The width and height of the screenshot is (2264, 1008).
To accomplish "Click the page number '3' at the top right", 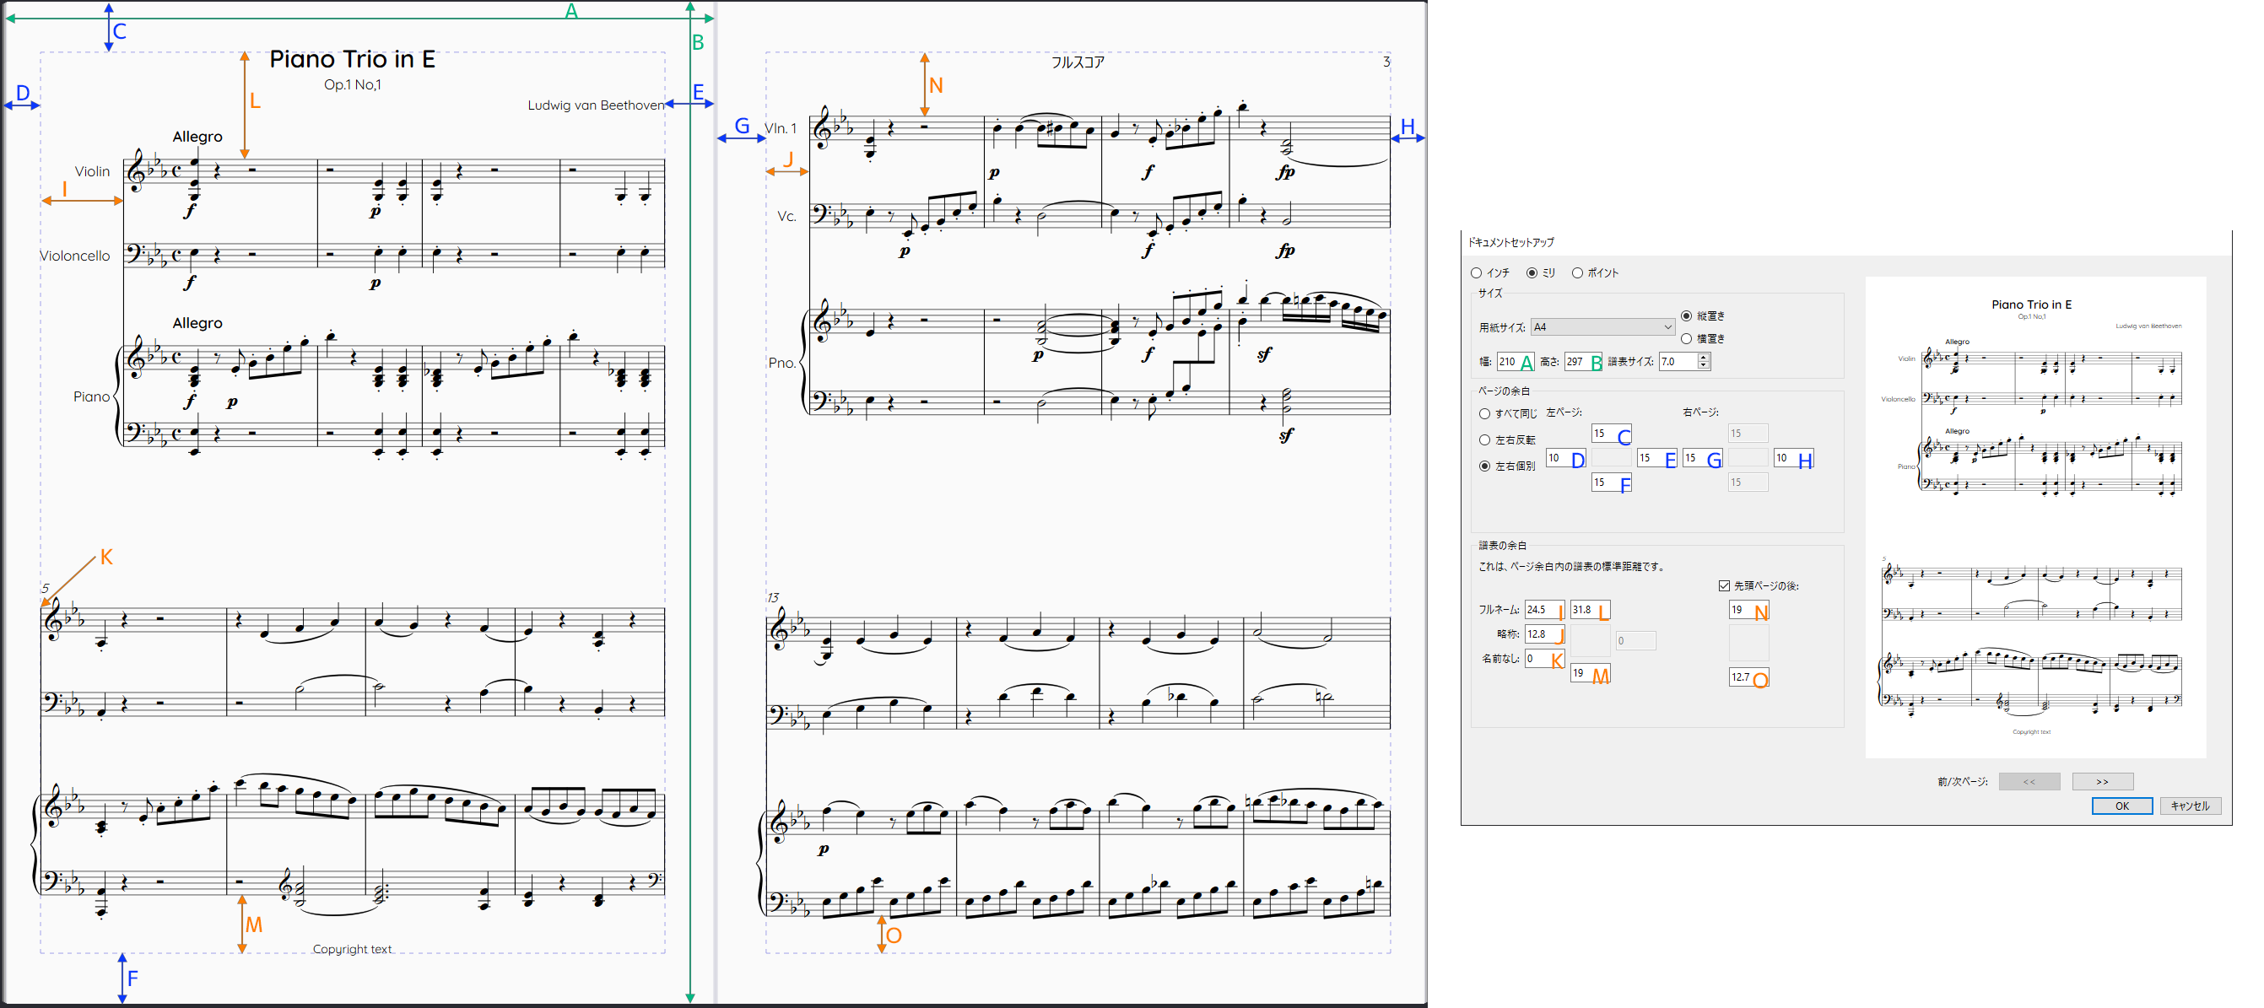I will point(1386,62).
